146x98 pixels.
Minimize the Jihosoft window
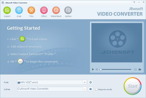click(139, 2)
